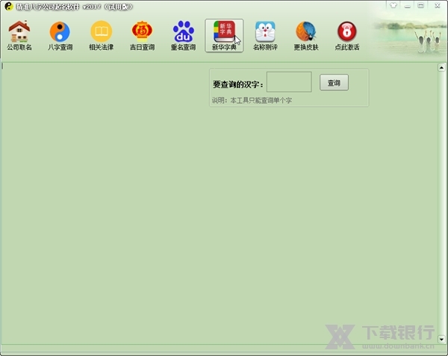Close the application window

click(x=437, y=5)
